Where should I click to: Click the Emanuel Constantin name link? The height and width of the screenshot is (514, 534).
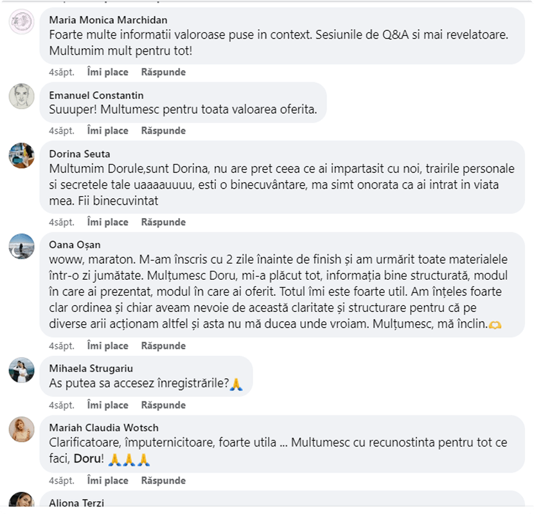coord(96,95)
